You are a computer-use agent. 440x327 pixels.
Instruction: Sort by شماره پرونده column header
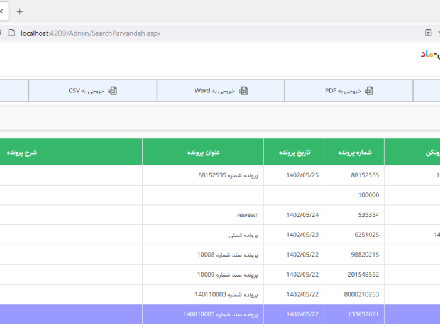tap(354, 152)
